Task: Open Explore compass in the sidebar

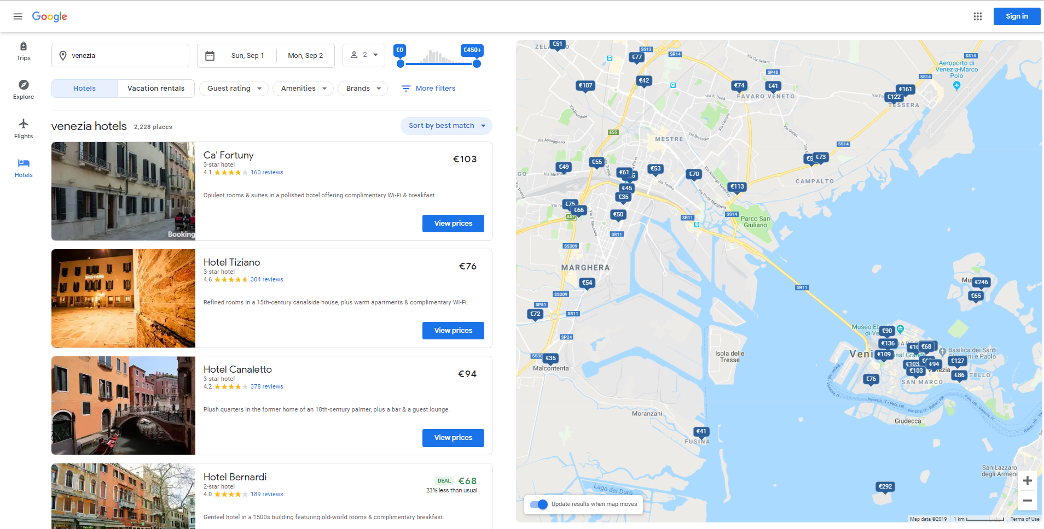Action: click(24, 90)
